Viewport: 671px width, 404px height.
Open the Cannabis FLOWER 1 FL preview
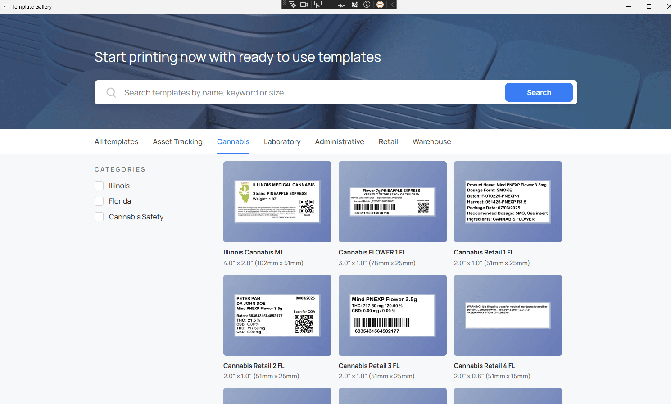point(392,202)
